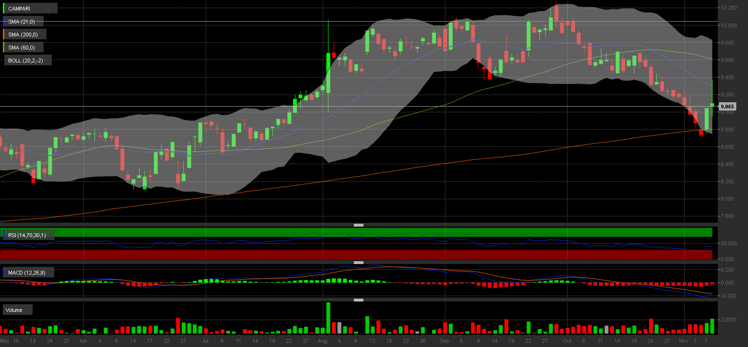Viewport: 748px width, 347px height.
Task: Click the 50.000 RSI axis label
Action: pos(730,244)
